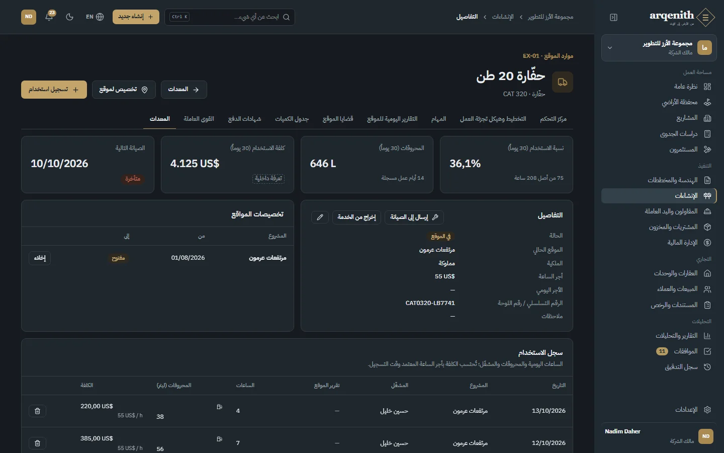Focus the search field ابحث عن أي شيء

pyautogui.click(x=230, y=17)
